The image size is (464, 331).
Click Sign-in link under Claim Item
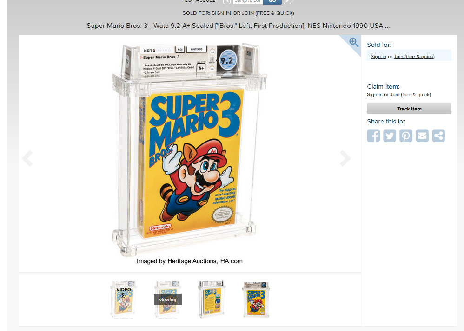[x=375, y=95]
